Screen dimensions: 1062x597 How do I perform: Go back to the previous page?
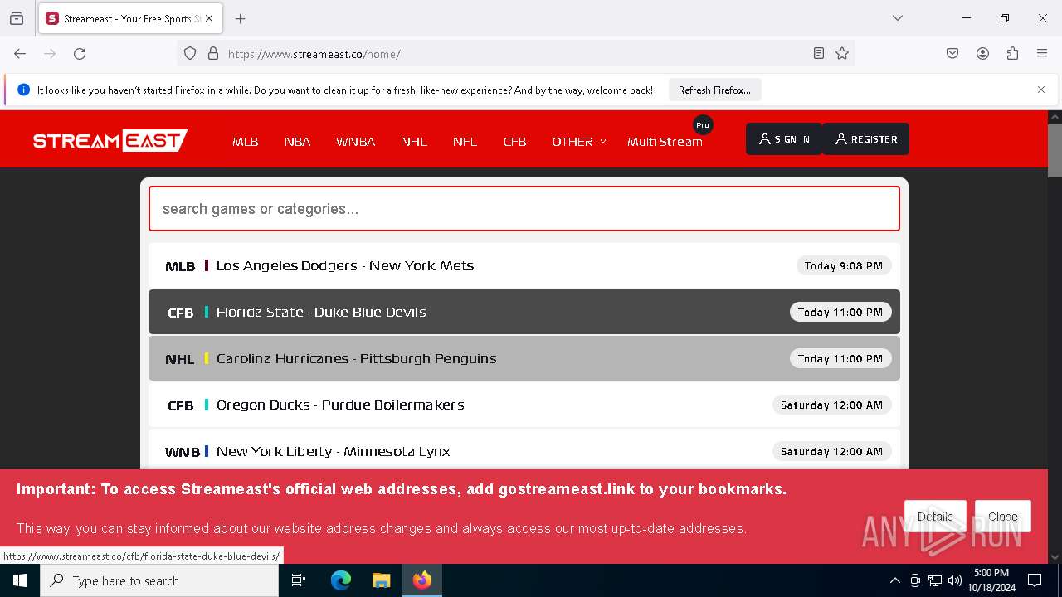click(20, 54)
